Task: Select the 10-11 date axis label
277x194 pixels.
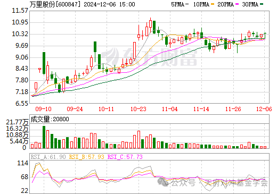Action: (106, 109)
